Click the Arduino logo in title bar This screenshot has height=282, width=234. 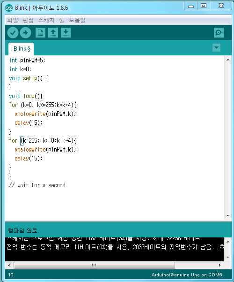click(x=9, y=8)
